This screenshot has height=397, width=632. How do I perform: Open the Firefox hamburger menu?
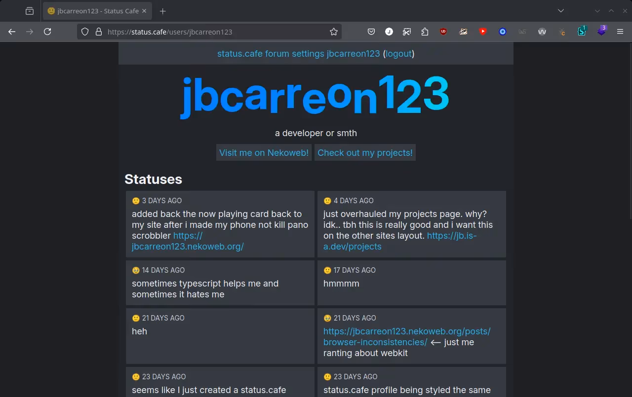620,31
